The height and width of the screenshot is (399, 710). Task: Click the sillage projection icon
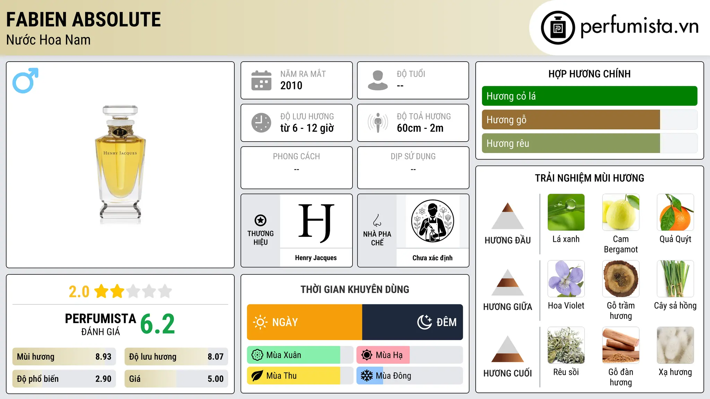378,123
